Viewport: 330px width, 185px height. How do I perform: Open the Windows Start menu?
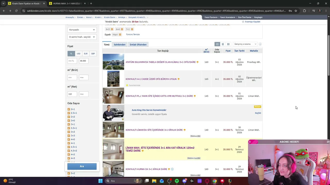[x=100, y=181]
